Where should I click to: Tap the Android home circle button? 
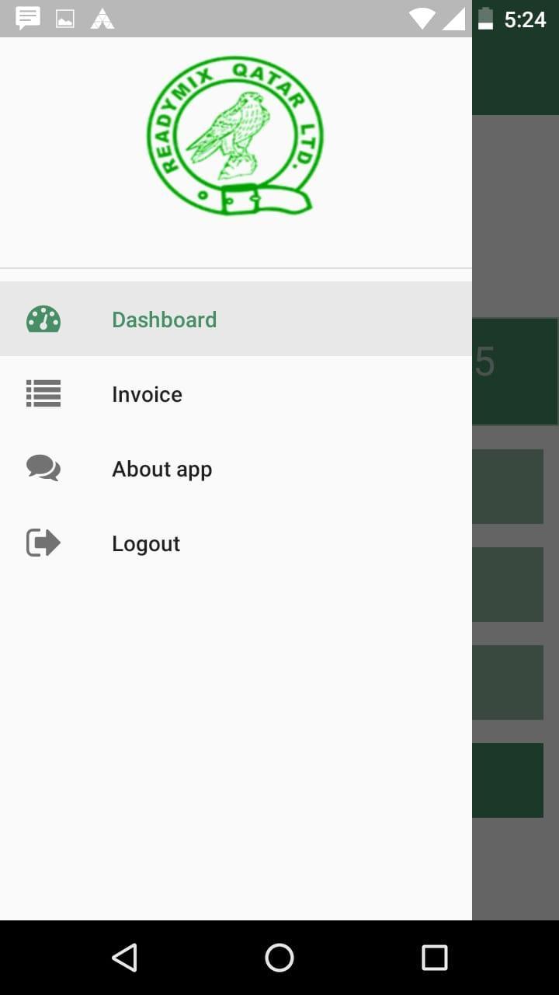279,958
